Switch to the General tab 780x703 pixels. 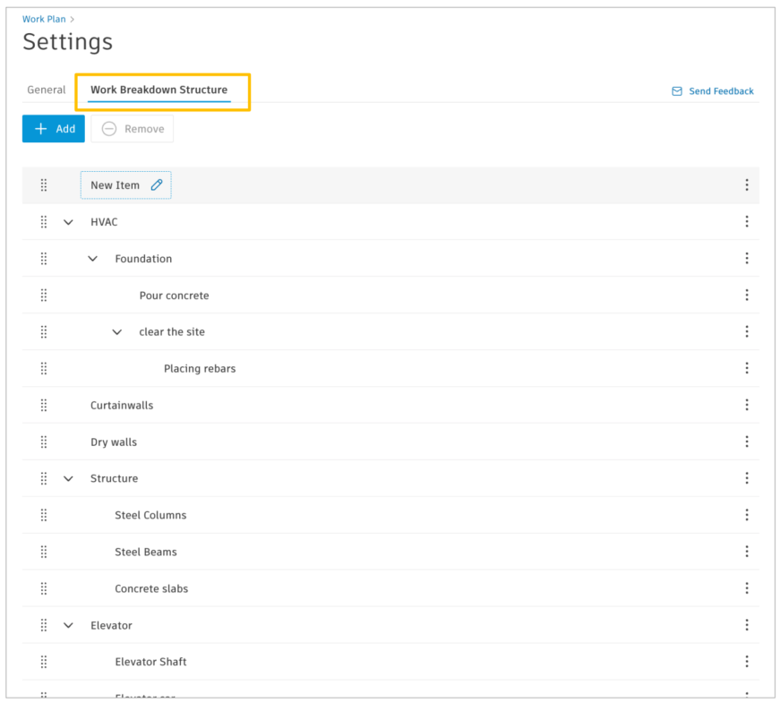47,90
